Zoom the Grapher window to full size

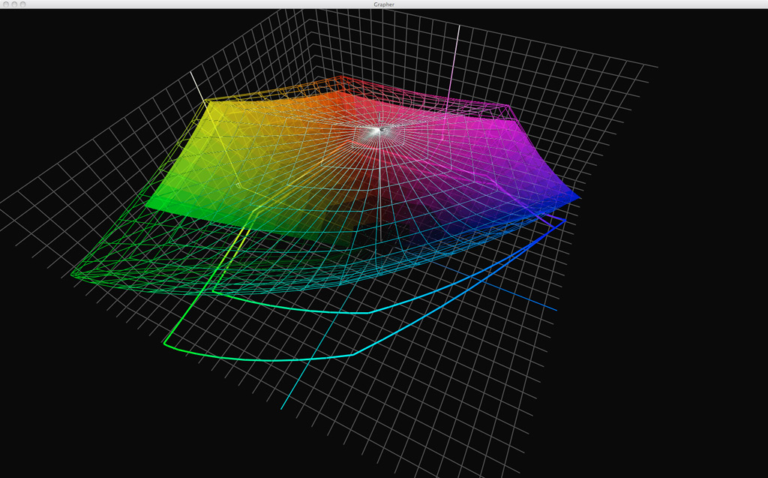click(23, 5)
